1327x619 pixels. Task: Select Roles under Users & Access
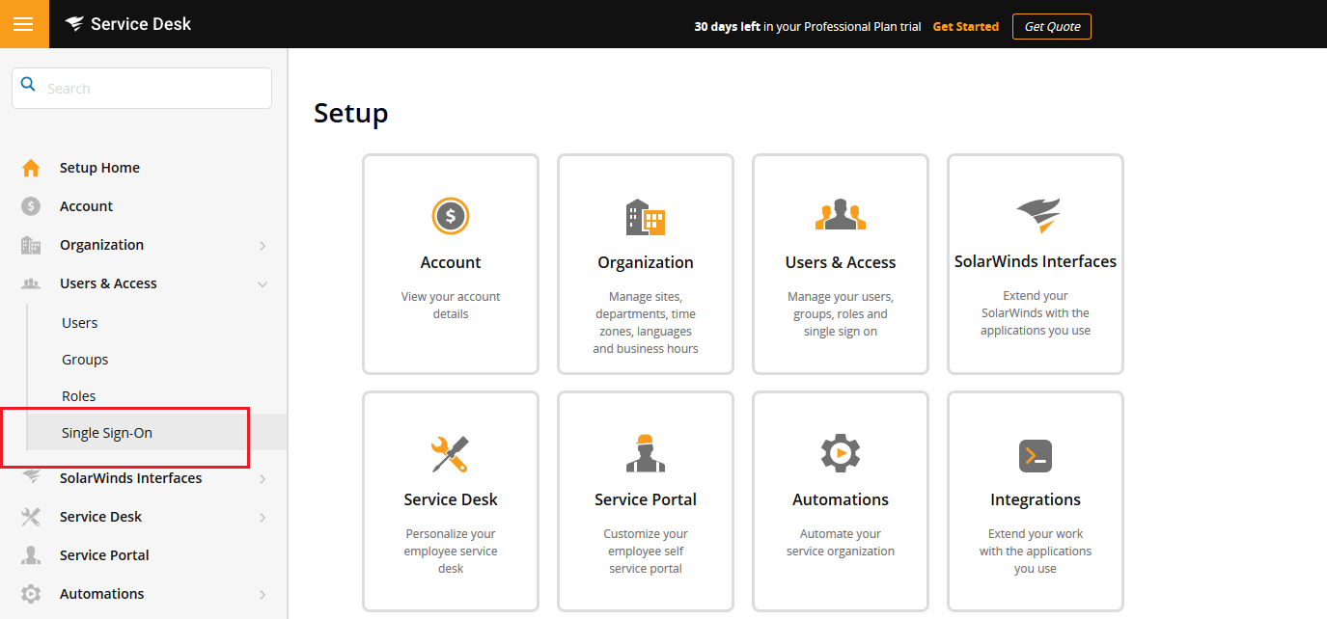point(78,396)
